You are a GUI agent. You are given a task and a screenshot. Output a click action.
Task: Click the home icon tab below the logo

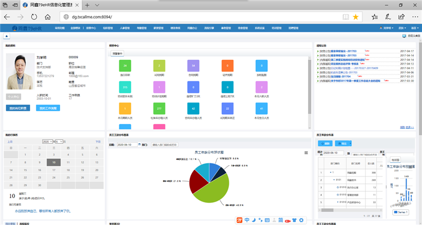6,36
